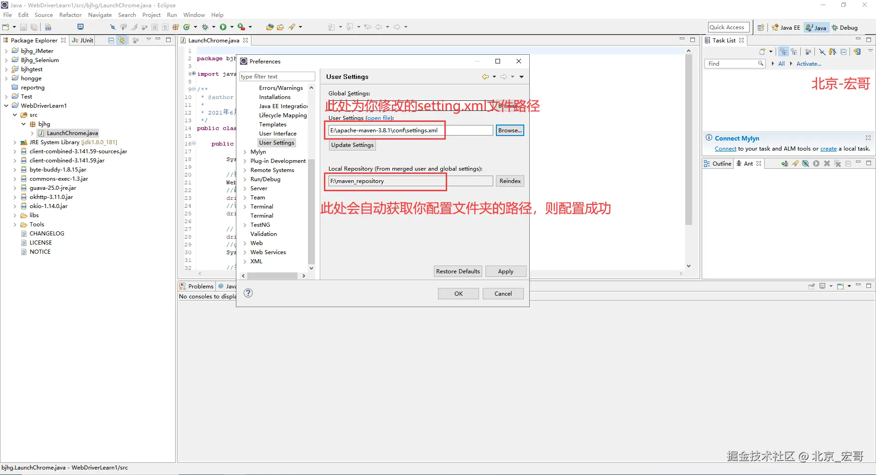Click the Run Last Tool external tools icon
876x475 pixels.
pos(241,27)
